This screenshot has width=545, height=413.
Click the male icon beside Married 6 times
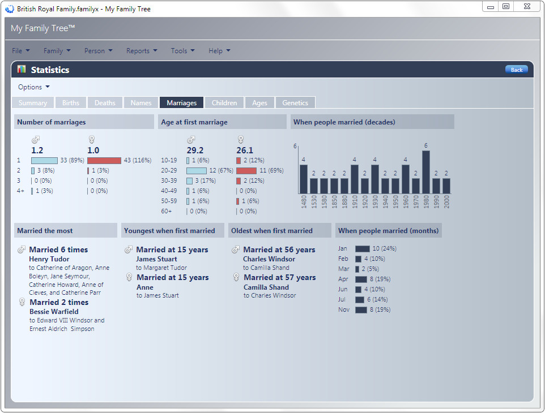(x=22, y=249)
